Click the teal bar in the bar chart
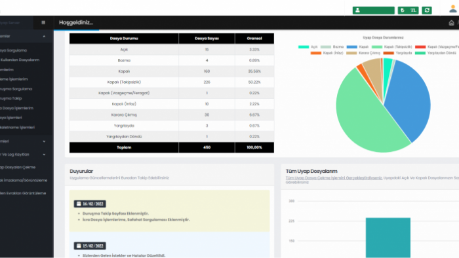The image size is (459, 258). pyautogui.click(x=388, y=238)
